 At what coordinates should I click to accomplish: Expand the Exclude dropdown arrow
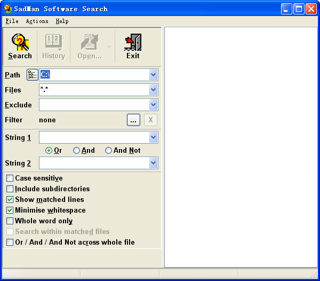pyautogui.click(x=153, y=105)
